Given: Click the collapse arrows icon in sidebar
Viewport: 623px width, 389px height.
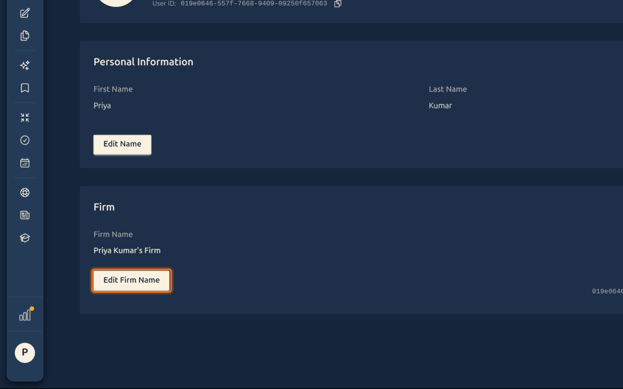Looking at the screenshot, I should pyautogui.click(x=25, y=118).
